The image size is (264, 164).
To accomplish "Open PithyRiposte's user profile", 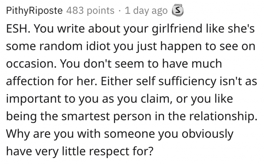I will click(34, 11).
